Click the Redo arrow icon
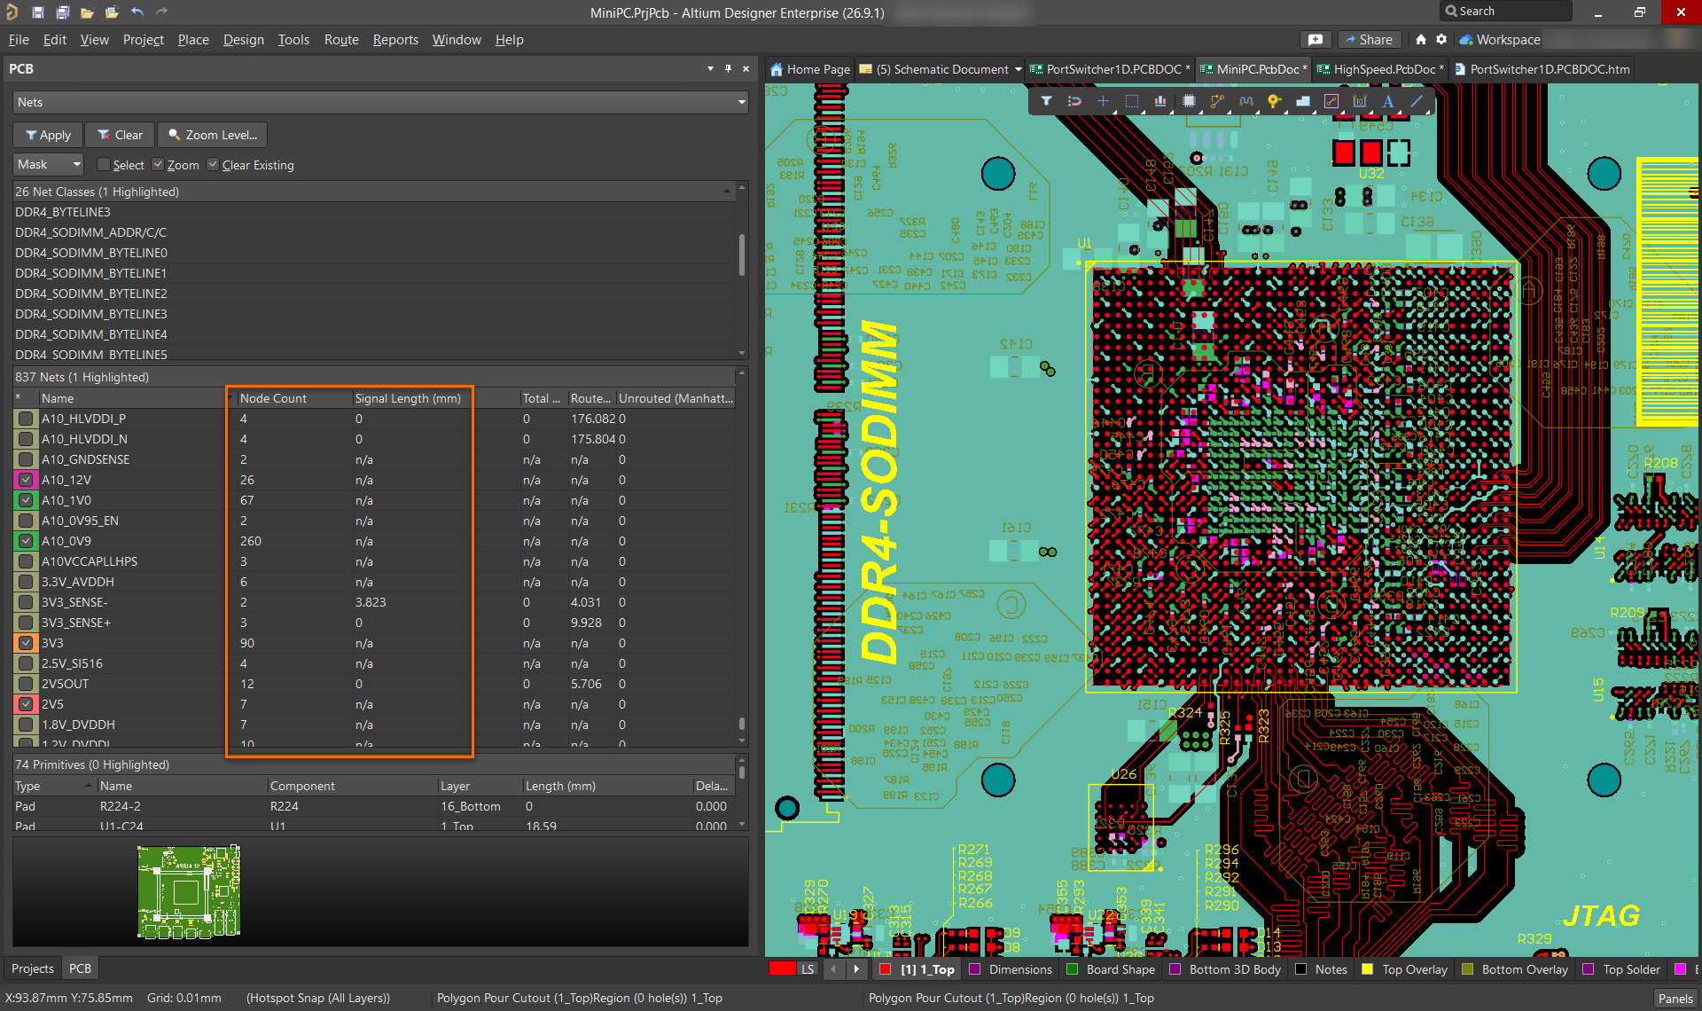The image size is (1702, 1011). click(161, 12)
